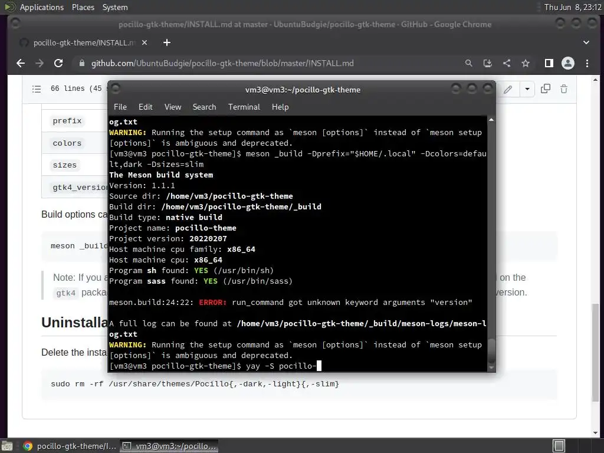
Task: Click the Chrome page vertical scrollbar thumb
Action: (x=595, y=353)
